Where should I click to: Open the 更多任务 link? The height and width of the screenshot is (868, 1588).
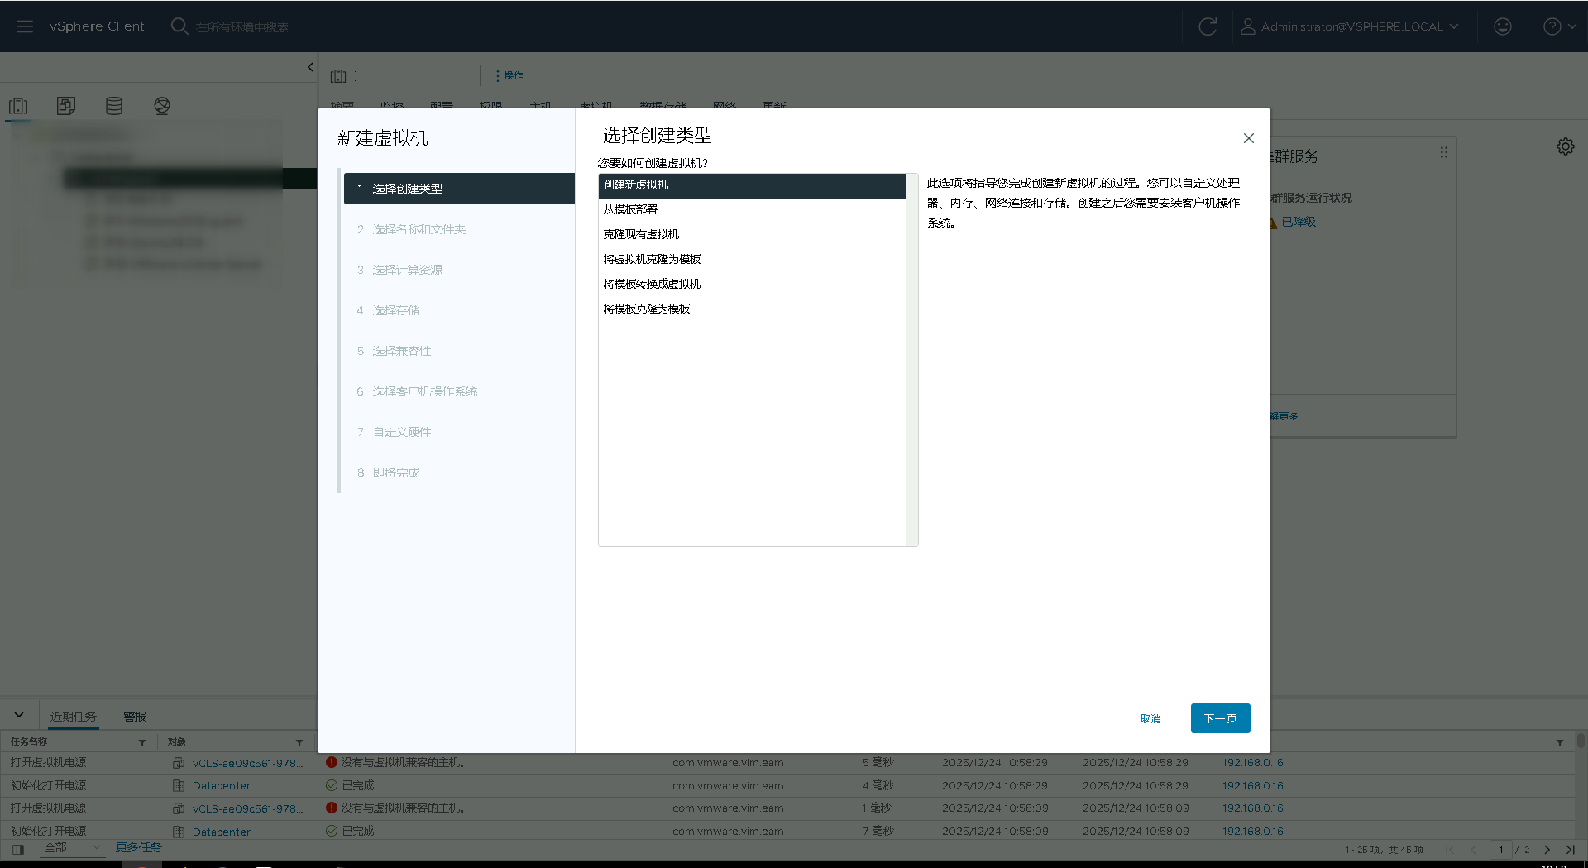pyautogui.click(x=138, y=847)
